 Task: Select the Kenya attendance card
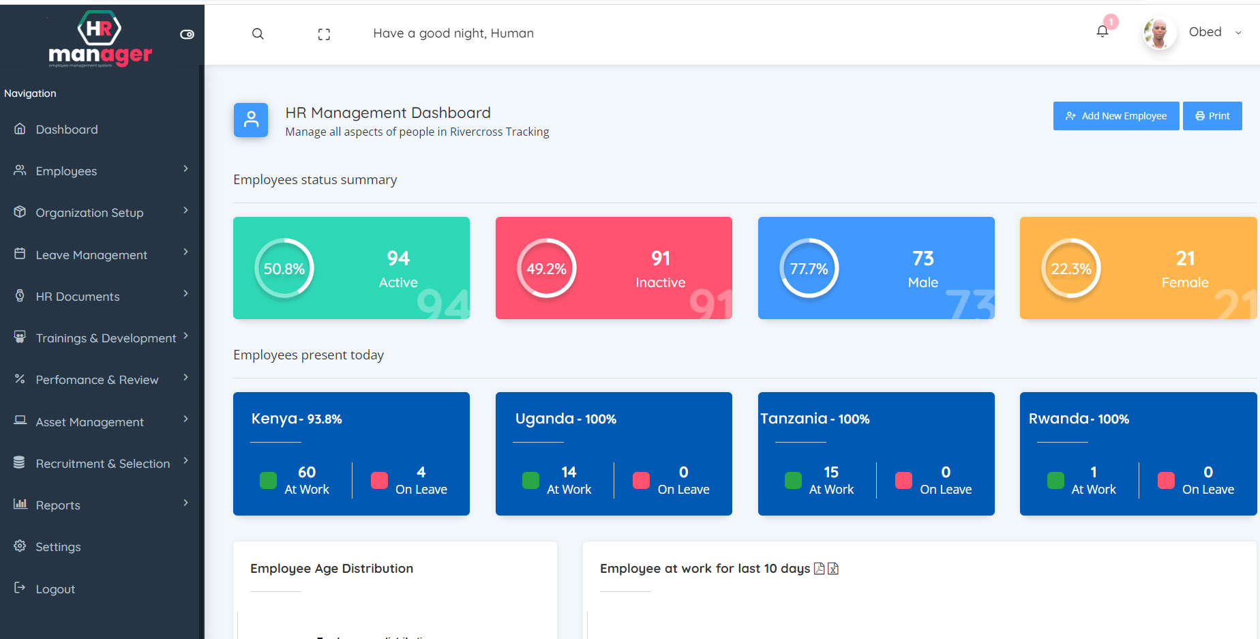pyautogui.click(x=351, y=454)
